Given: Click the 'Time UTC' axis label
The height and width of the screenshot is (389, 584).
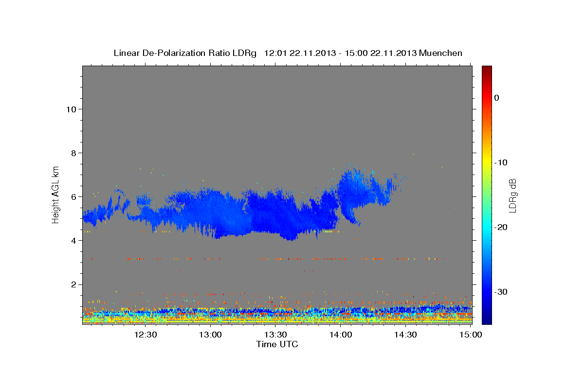Looking at the screenshot, I should pyautogui.click(x=277, y=344).
